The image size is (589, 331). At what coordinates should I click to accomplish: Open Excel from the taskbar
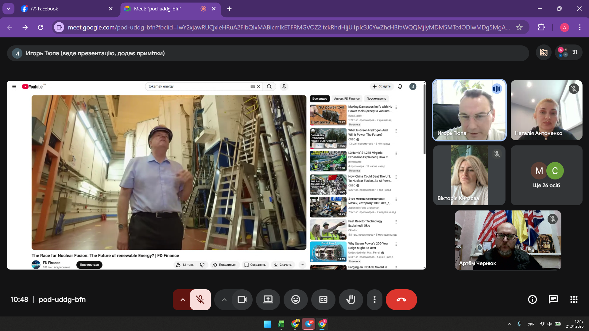281,324
